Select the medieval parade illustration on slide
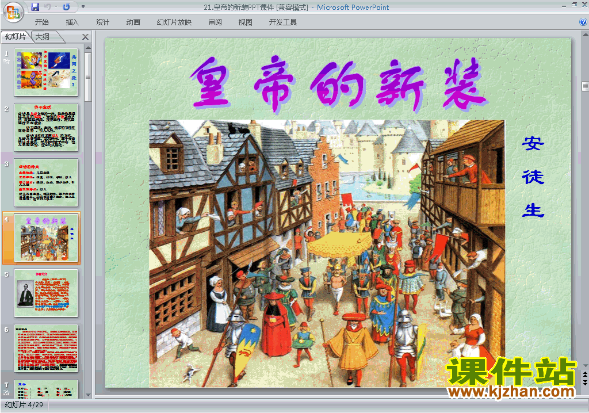The height and width of the screenshot is (413, 589). pyautogui.click(x=327, y=253)
